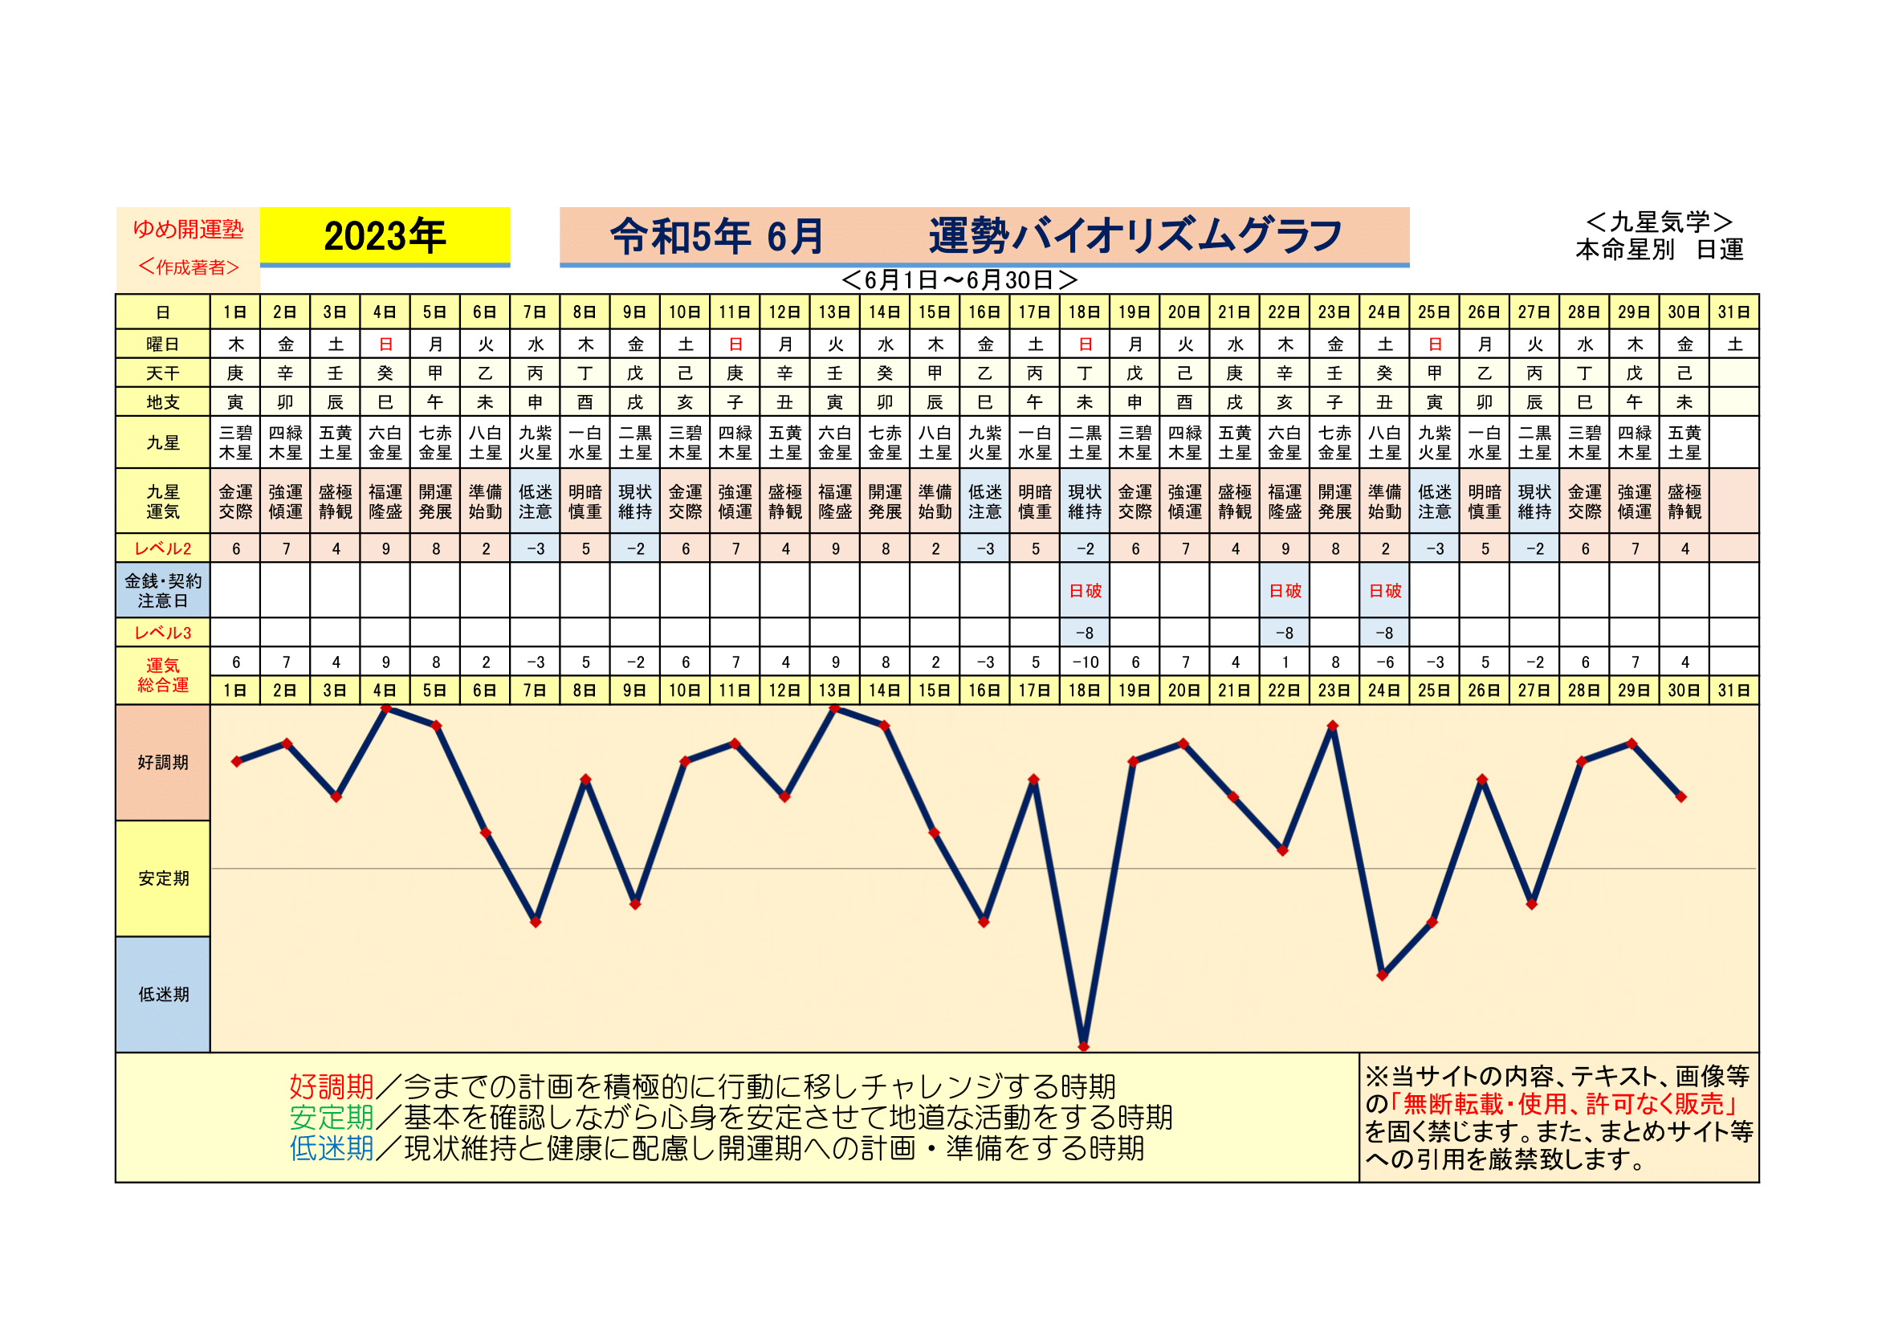Screen dimensions: 1878x1328
Task: Click the yellow 2023年 year box
Action: pos(385,236)
